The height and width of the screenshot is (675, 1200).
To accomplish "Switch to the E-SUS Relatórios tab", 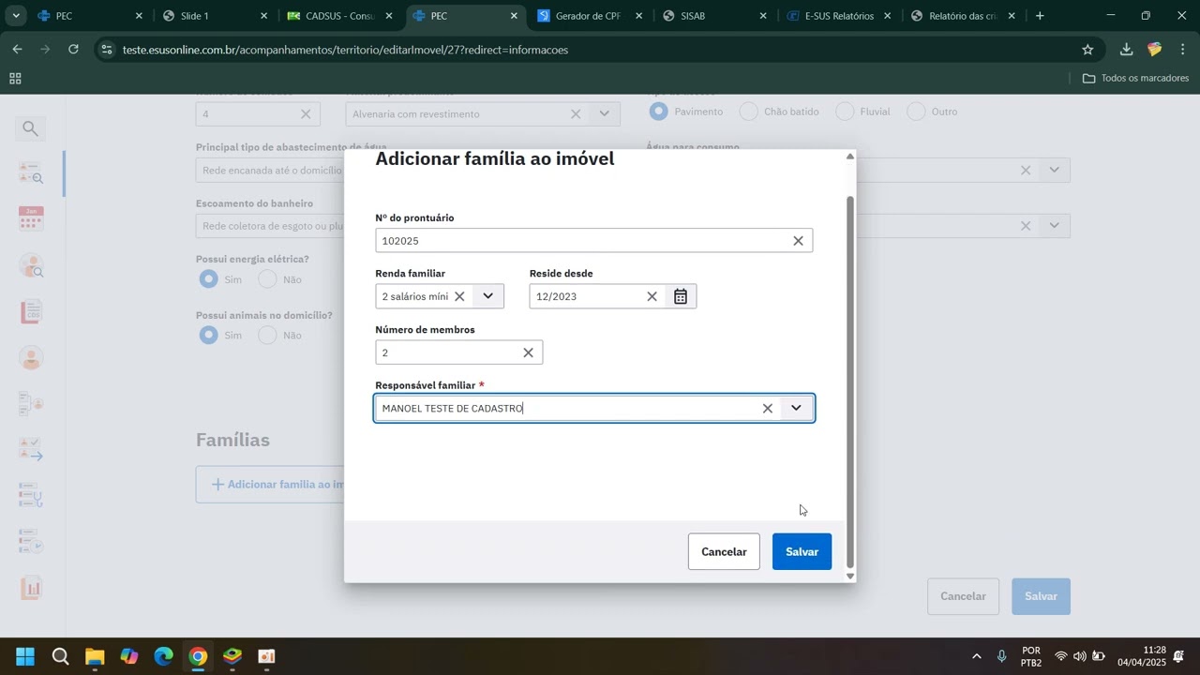I will tap(838, 16).
